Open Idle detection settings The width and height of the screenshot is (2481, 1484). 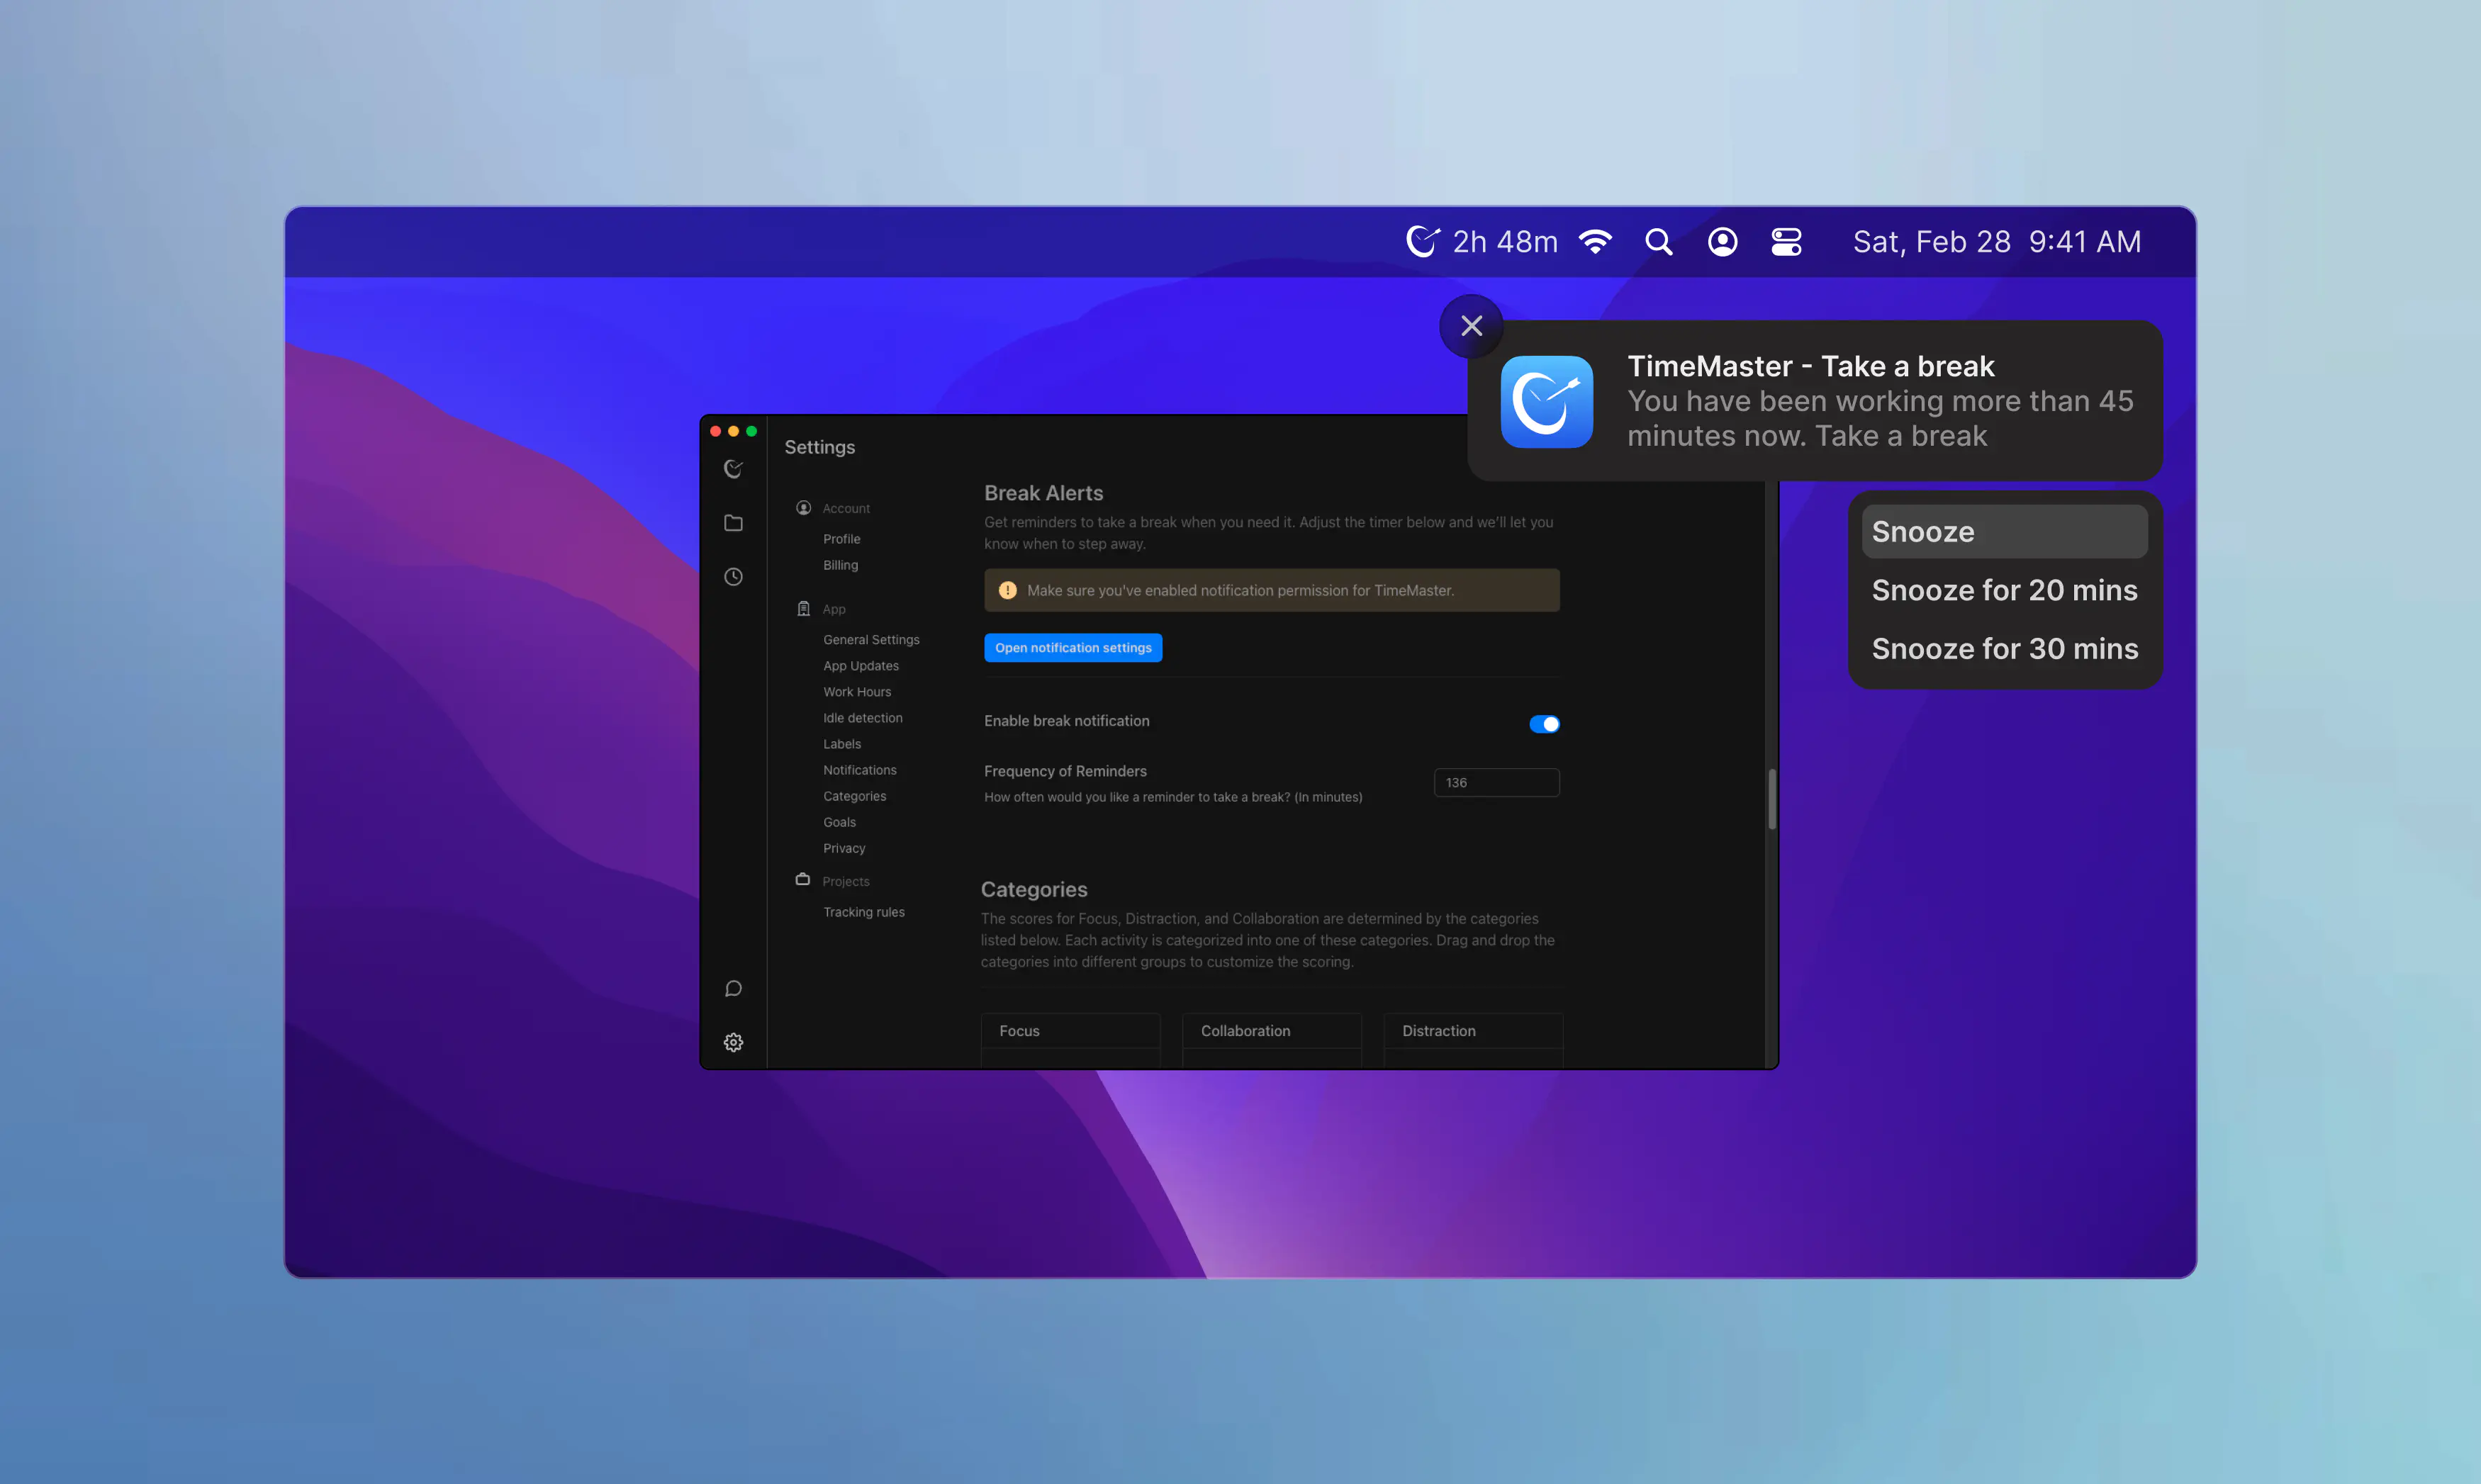point(862,718)
